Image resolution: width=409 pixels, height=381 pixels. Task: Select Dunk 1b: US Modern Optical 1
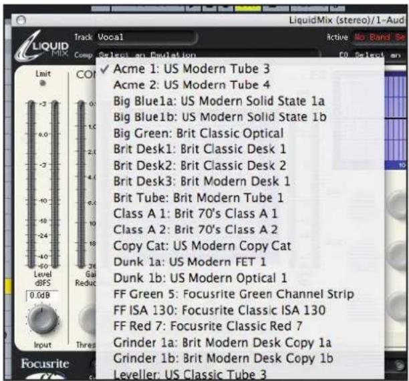point(240,278)
